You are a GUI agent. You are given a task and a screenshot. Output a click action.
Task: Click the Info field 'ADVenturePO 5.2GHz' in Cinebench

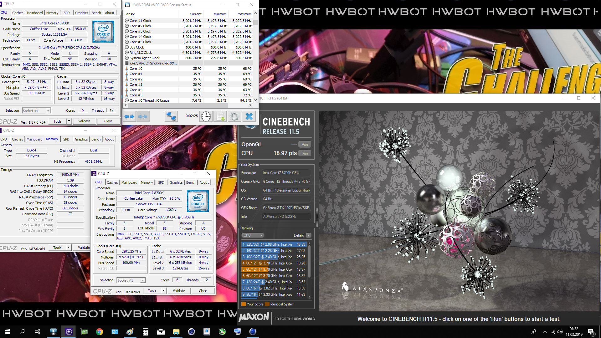[x=286, y=217]
